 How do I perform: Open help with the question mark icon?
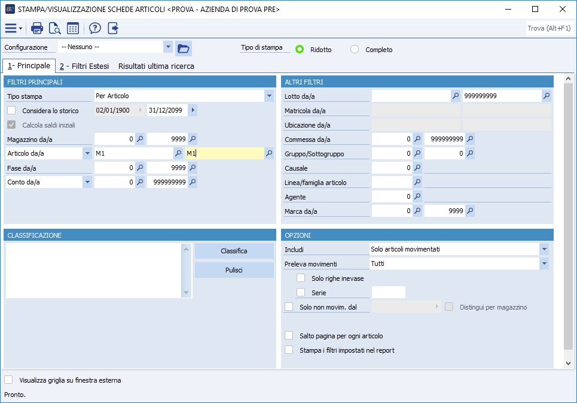tap(95, 28)
